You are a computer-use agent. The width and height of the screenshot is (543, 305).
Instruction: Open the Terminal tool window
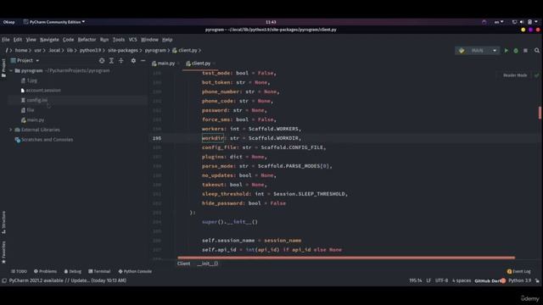click(99, 271)
